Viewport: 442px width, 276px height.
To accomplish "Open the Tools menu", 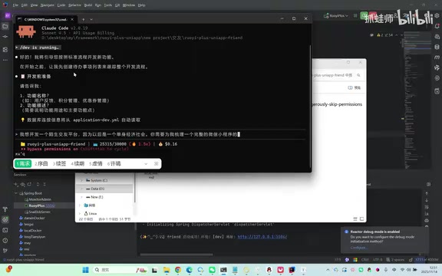I will pyautogui.click(x=108, y=5).
